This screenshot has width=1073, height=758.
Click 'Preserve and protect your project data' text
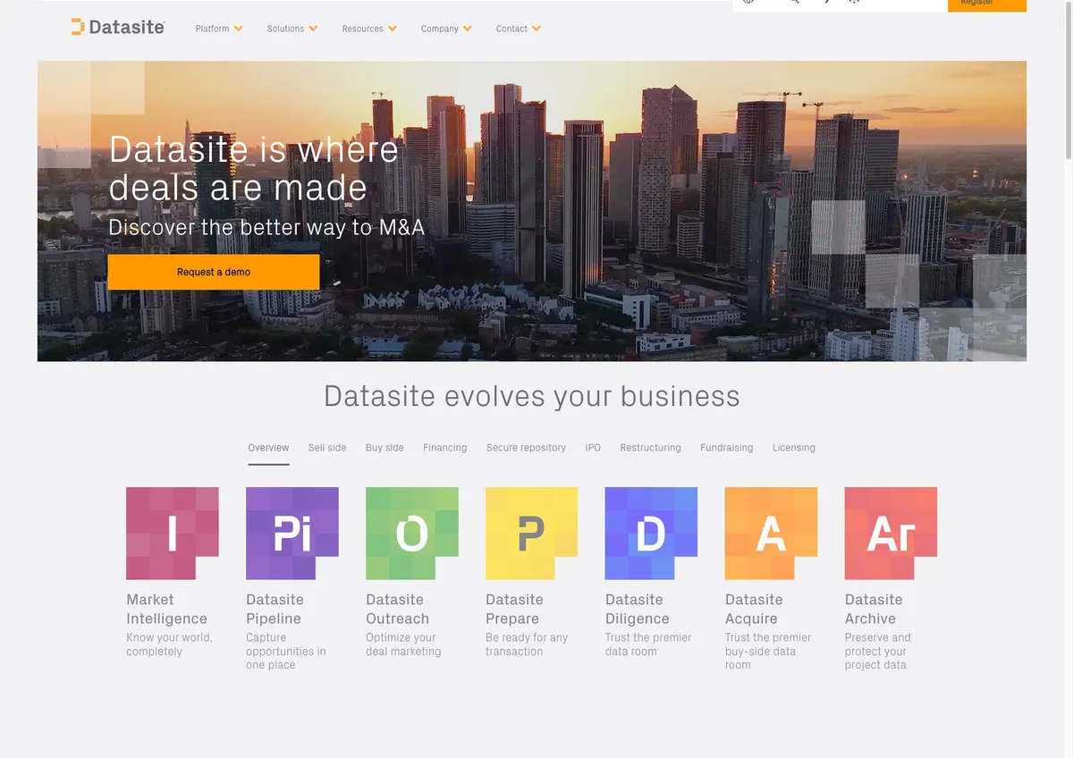click(x=877, y=652)
